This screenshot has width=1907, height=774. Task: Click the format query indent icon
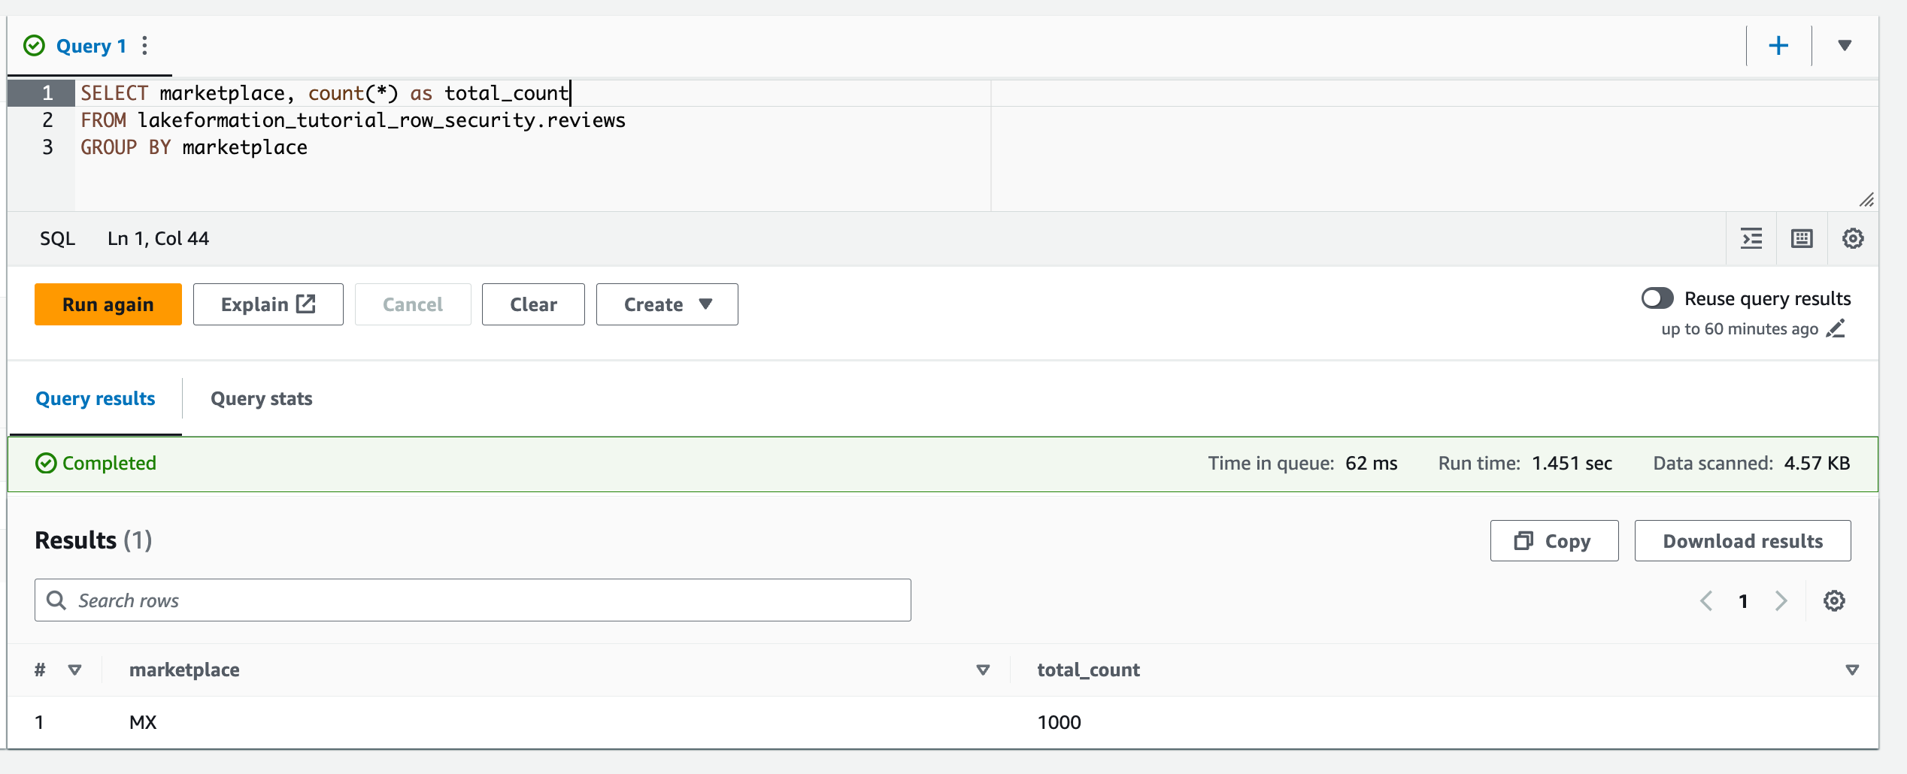click(1751, 239)
